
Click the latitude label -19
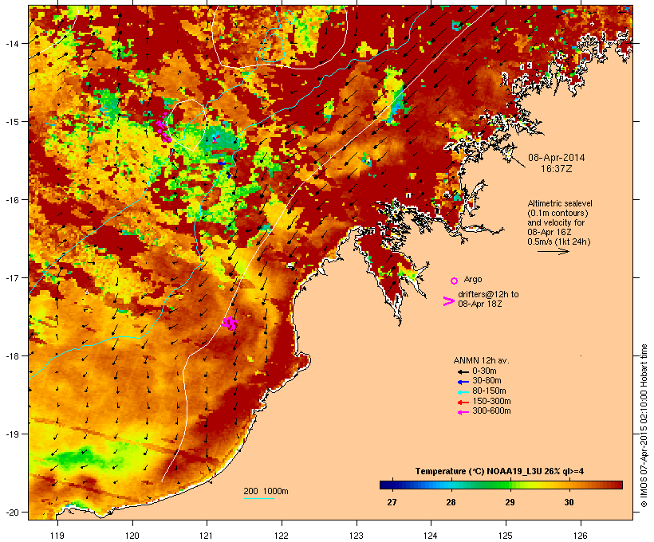tap(12, 434)
